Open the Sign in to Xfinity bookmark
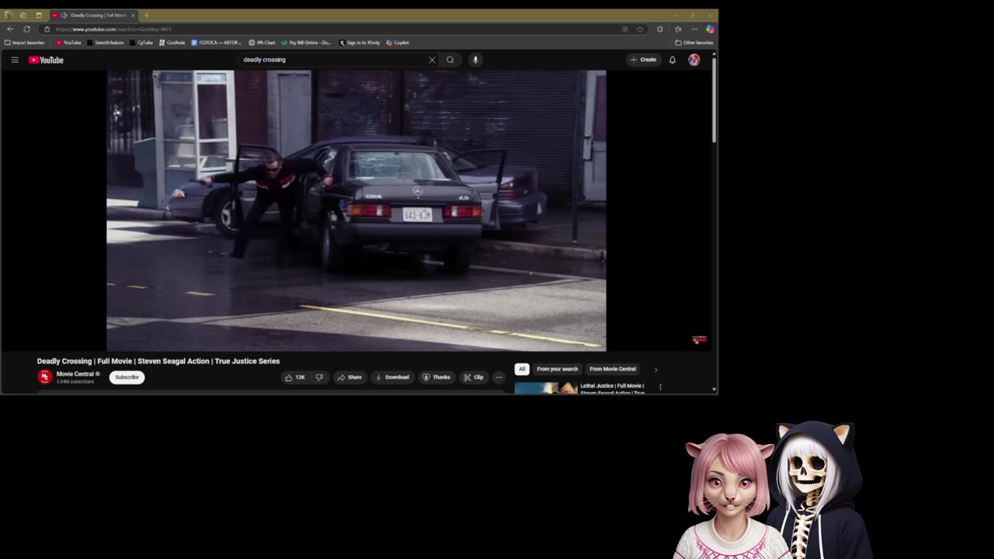This screenshot has height=559, width=994. point(360,43)
